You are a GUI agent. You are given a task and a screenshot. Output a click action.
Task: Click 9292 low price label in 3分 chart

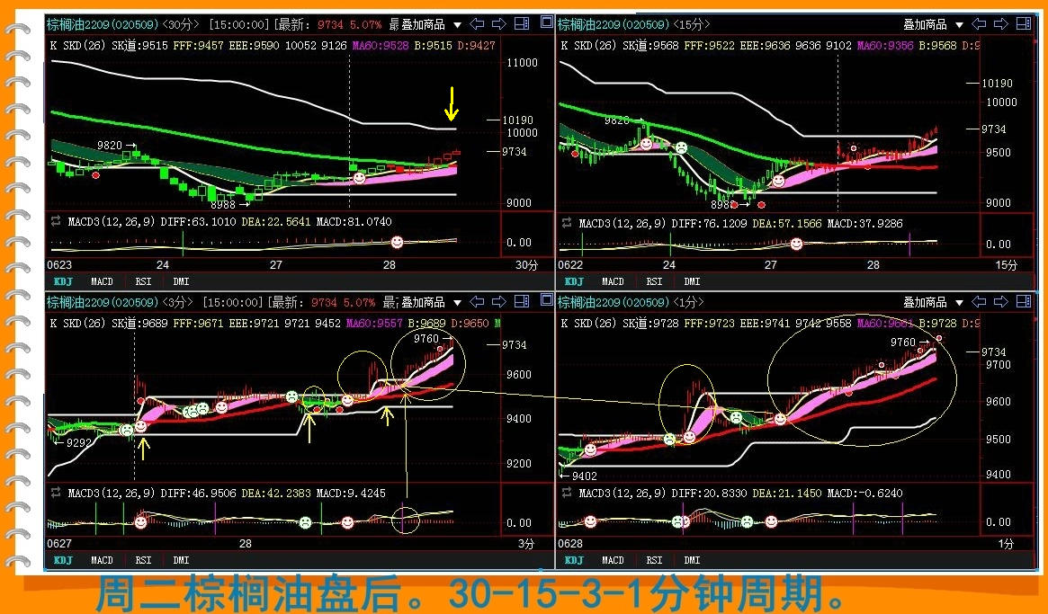(79, 442)
